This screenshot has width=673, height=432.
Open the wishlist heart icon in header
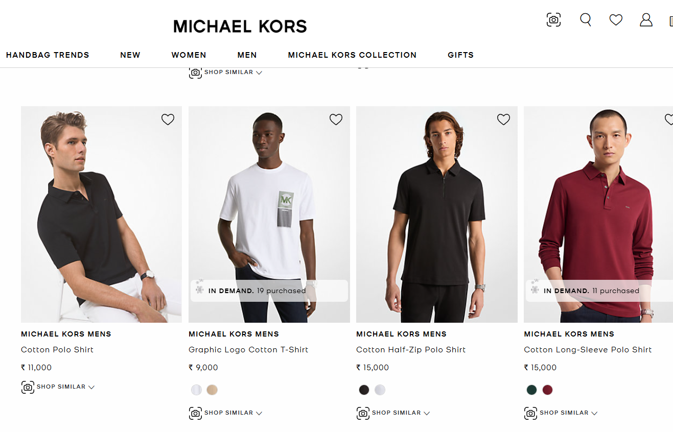[616, 20]
